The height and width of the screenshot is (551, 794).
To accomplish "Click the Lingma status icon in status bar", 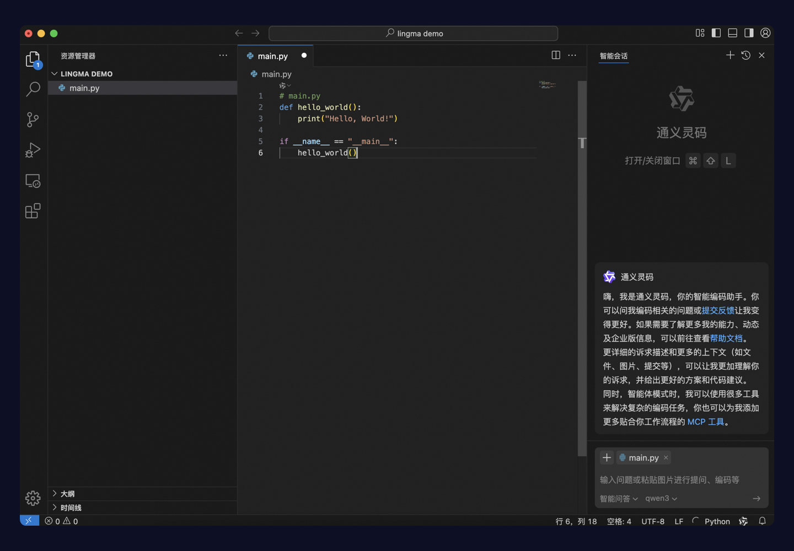I will coord(743,521).
